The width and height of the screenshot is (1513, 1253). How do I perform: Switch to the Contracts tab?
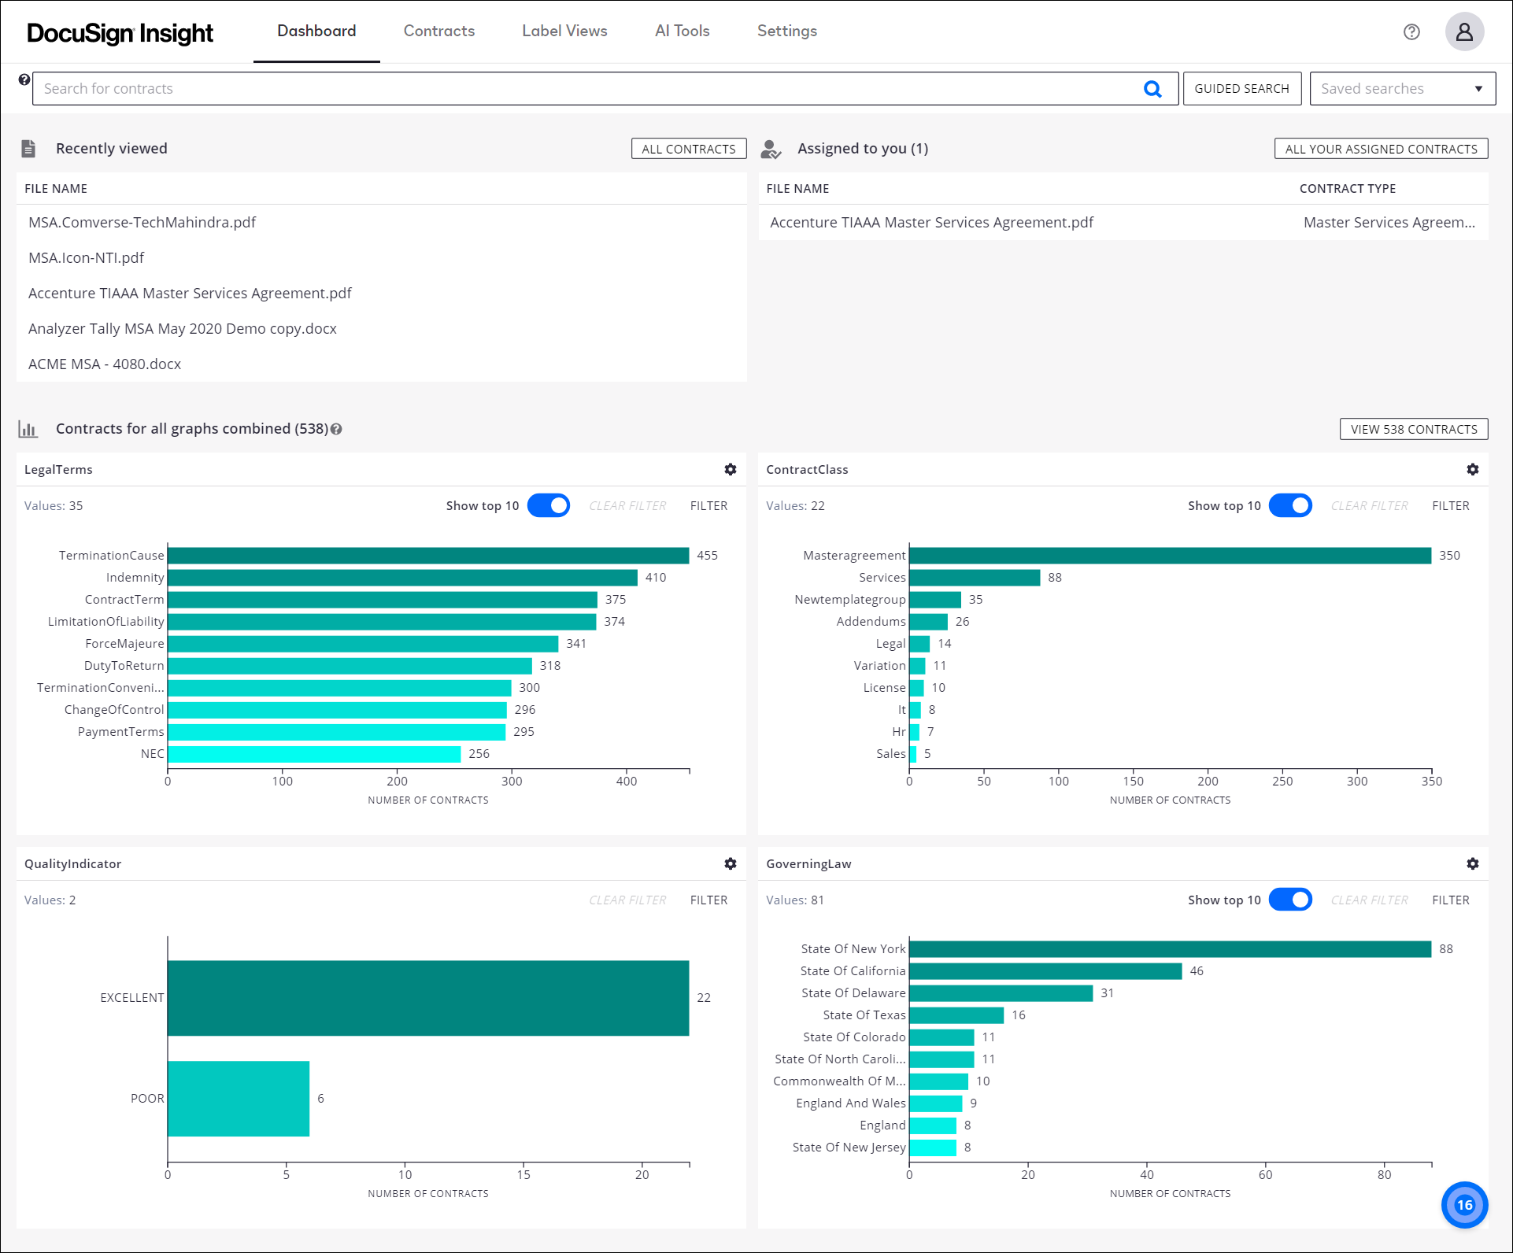pos(438,31)
